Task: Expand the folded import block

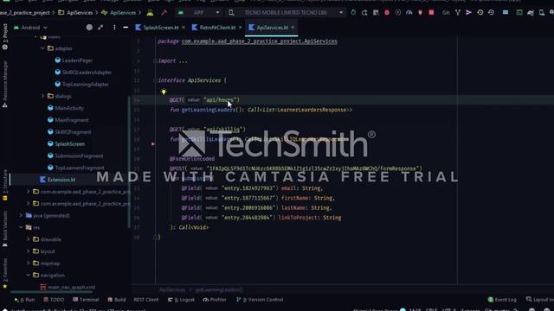Action: coord(155,61)
